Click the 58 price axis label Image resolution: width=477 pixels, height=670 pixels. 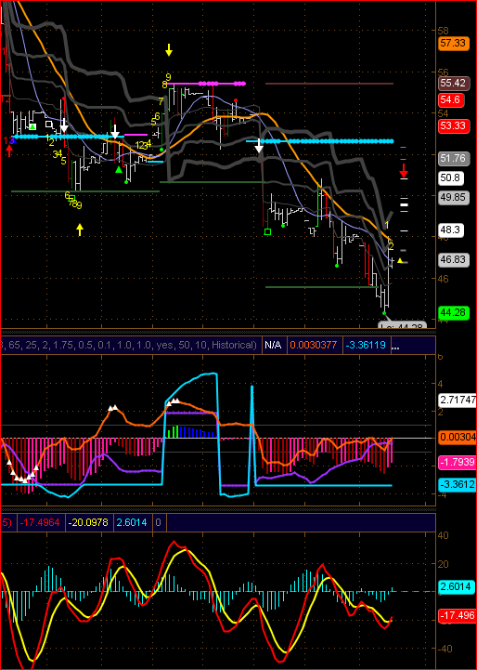click(443, 31)
